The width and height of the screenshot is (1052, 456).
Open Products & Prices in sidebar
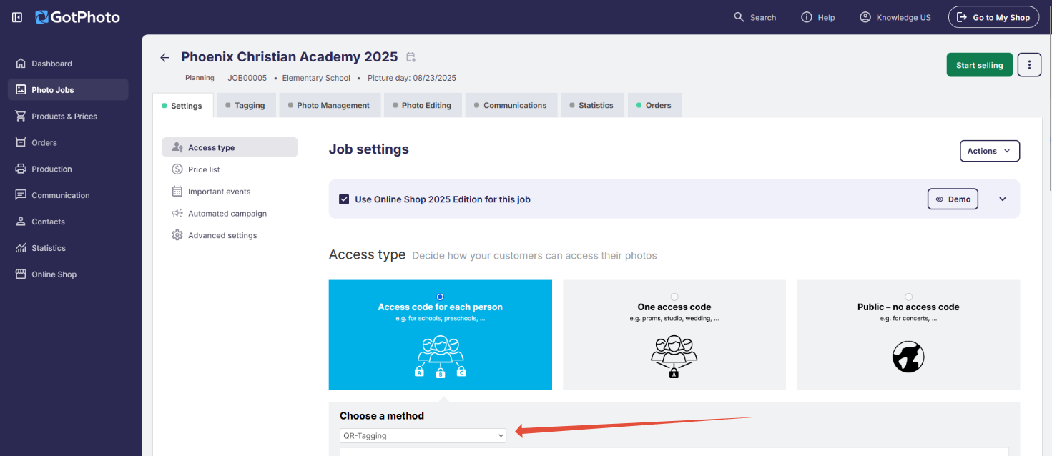pyautogui.click(x=68, y=116)
